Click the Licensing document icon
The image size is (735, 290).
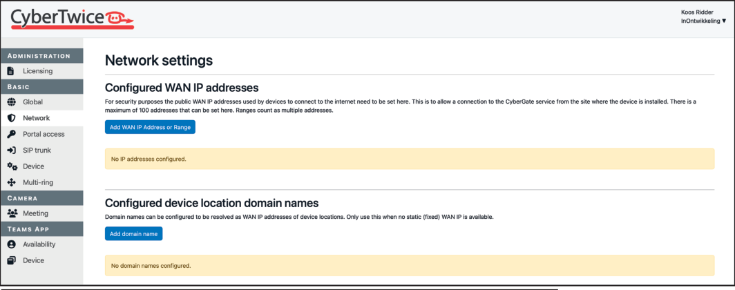click(x=12, y=71)
